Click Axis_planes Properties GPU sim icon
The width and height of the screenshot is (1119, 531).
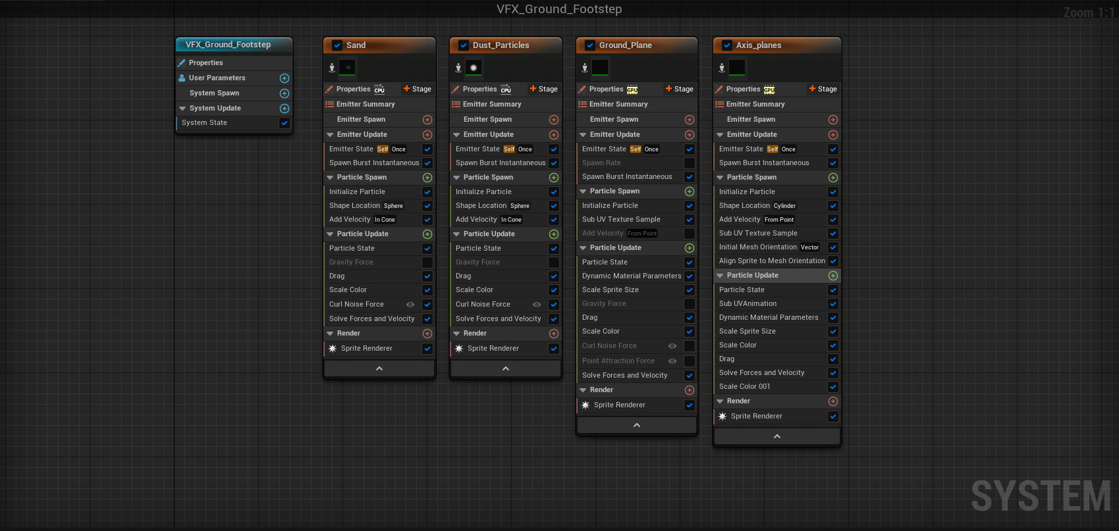tap(769, 89)
